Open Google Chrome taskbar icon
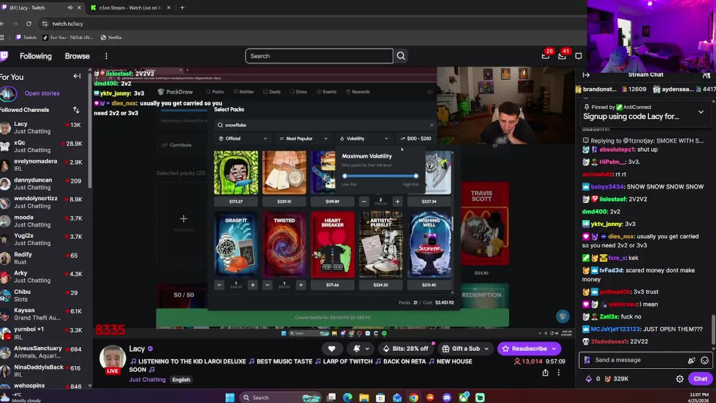716x403 pixels. pyautogui.click(x=413, y=397)
